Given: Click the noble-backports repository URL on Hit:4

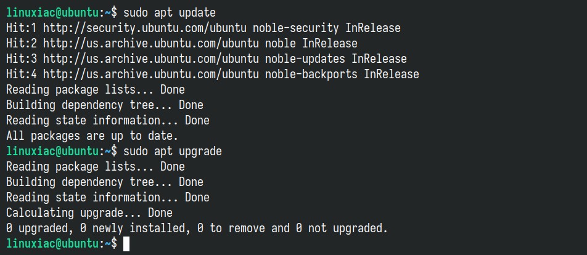Looking at the screenshot, I should tap(151, 74).
